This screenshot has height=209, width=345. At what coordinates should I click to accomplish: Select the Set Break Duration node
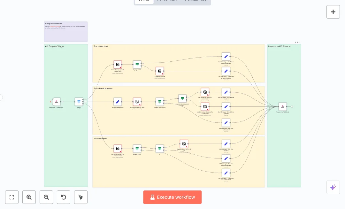tap(118, 102)
